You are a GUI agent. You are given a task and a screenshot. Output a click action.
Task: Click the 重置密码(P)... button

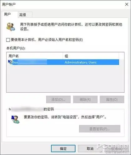100,129
